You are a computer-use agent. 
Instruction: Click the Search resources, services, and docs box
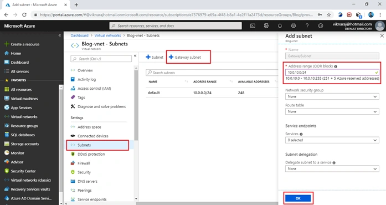pos(176,26)
